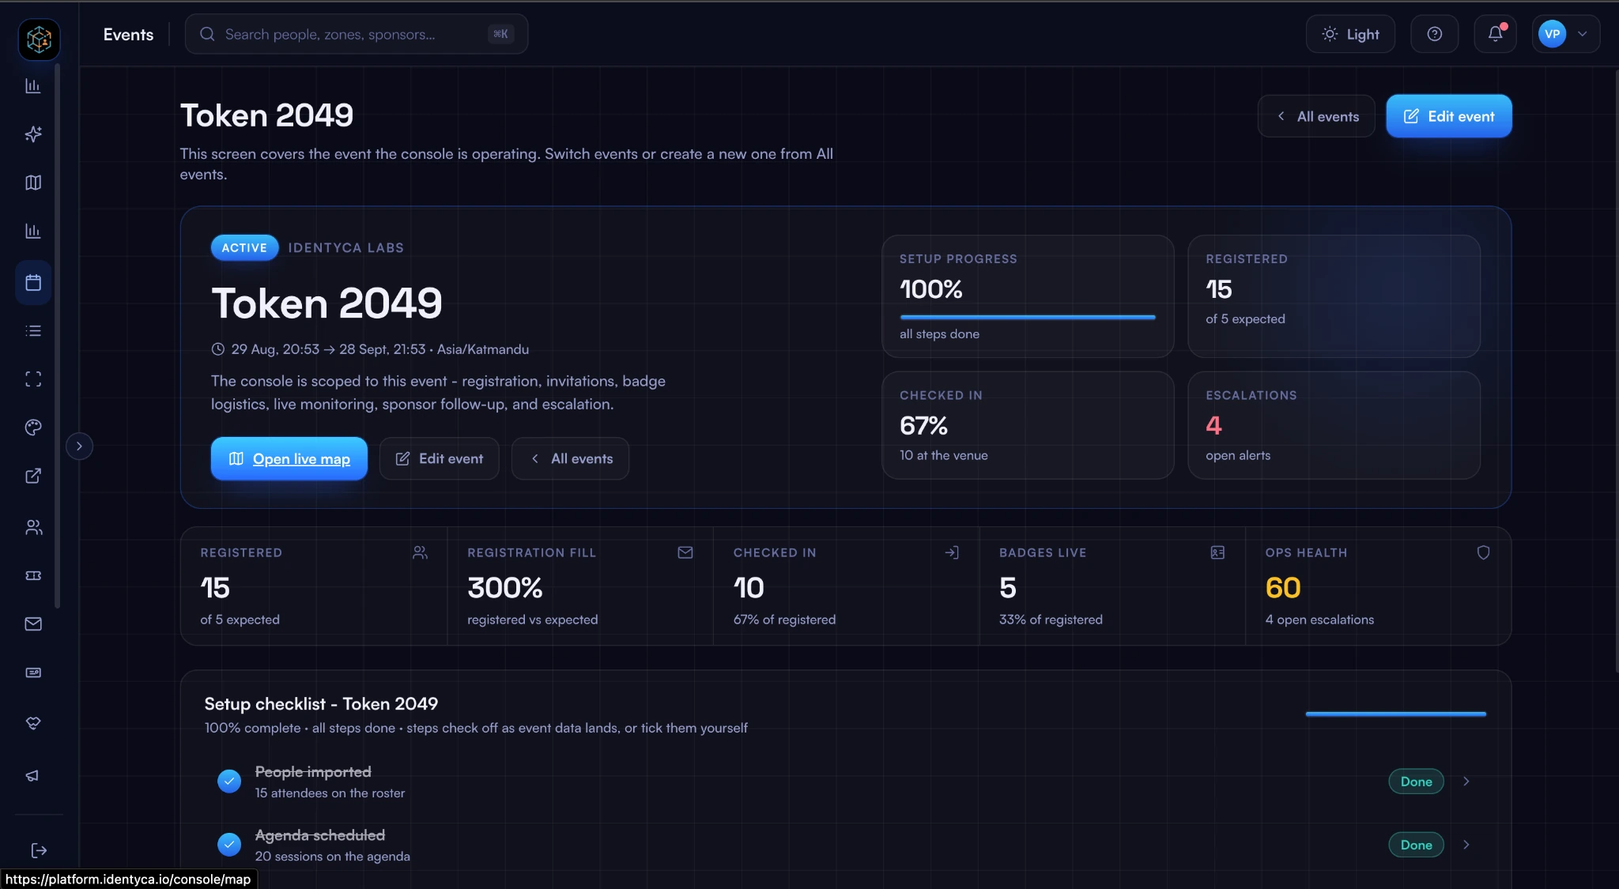Image resolution: width=1619 pixels, height=889 pixels.
Task: Click the Ops Health score 60
Action: [x=1282, y=587]
